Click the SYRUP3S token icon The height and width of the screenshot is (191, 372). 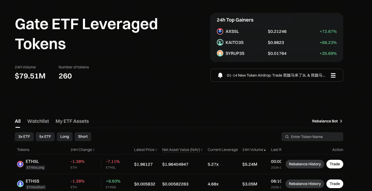click(x=220, y=53)
